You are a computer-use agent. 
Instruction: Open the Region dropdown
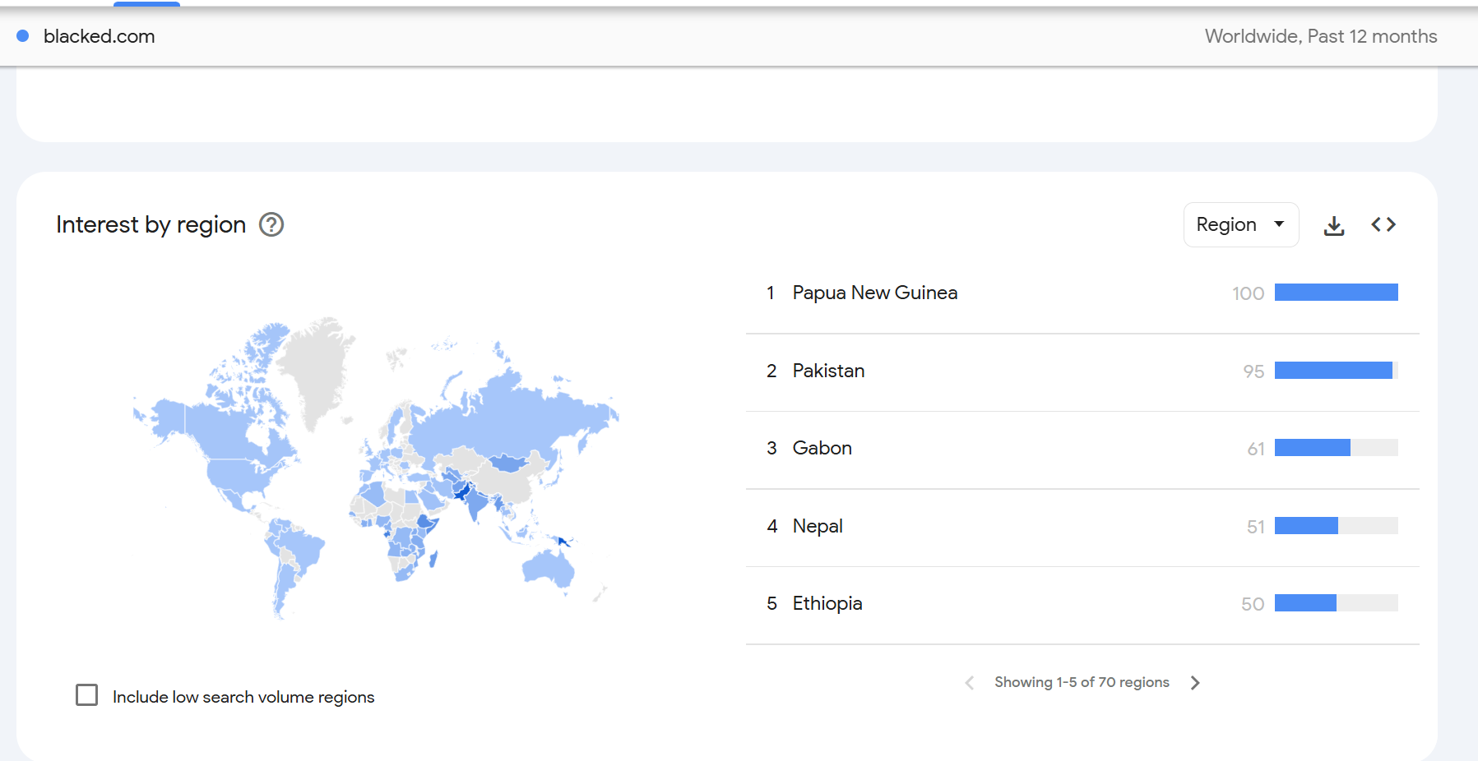pyautogui.click(x=1241, y=224)
